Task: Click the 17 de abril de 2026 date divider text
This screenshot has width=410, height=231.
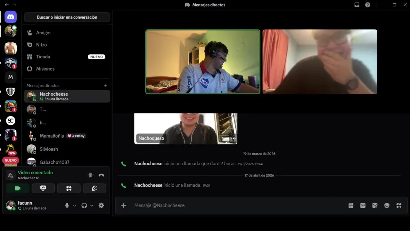Action: (x=259, y=175)
